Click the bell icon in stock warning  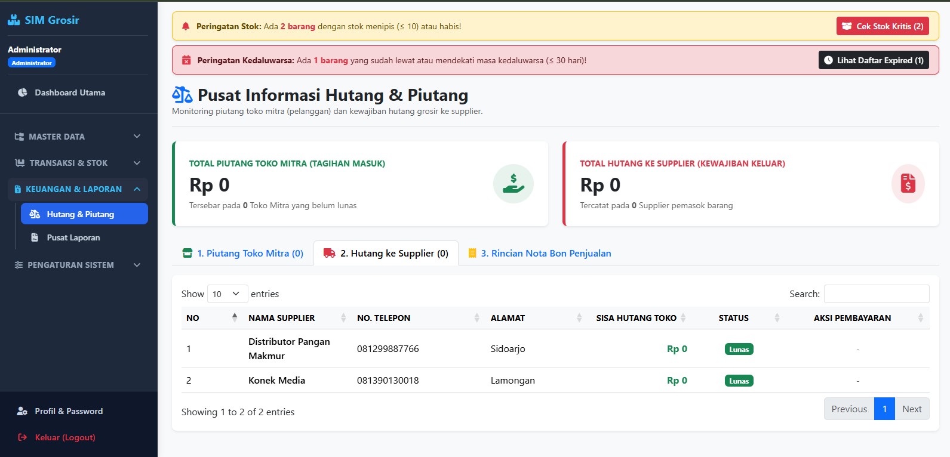(186, 26)
